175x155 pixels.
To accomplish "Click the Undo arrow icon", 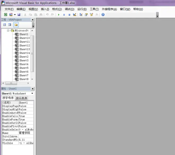I will pos(47,15).
